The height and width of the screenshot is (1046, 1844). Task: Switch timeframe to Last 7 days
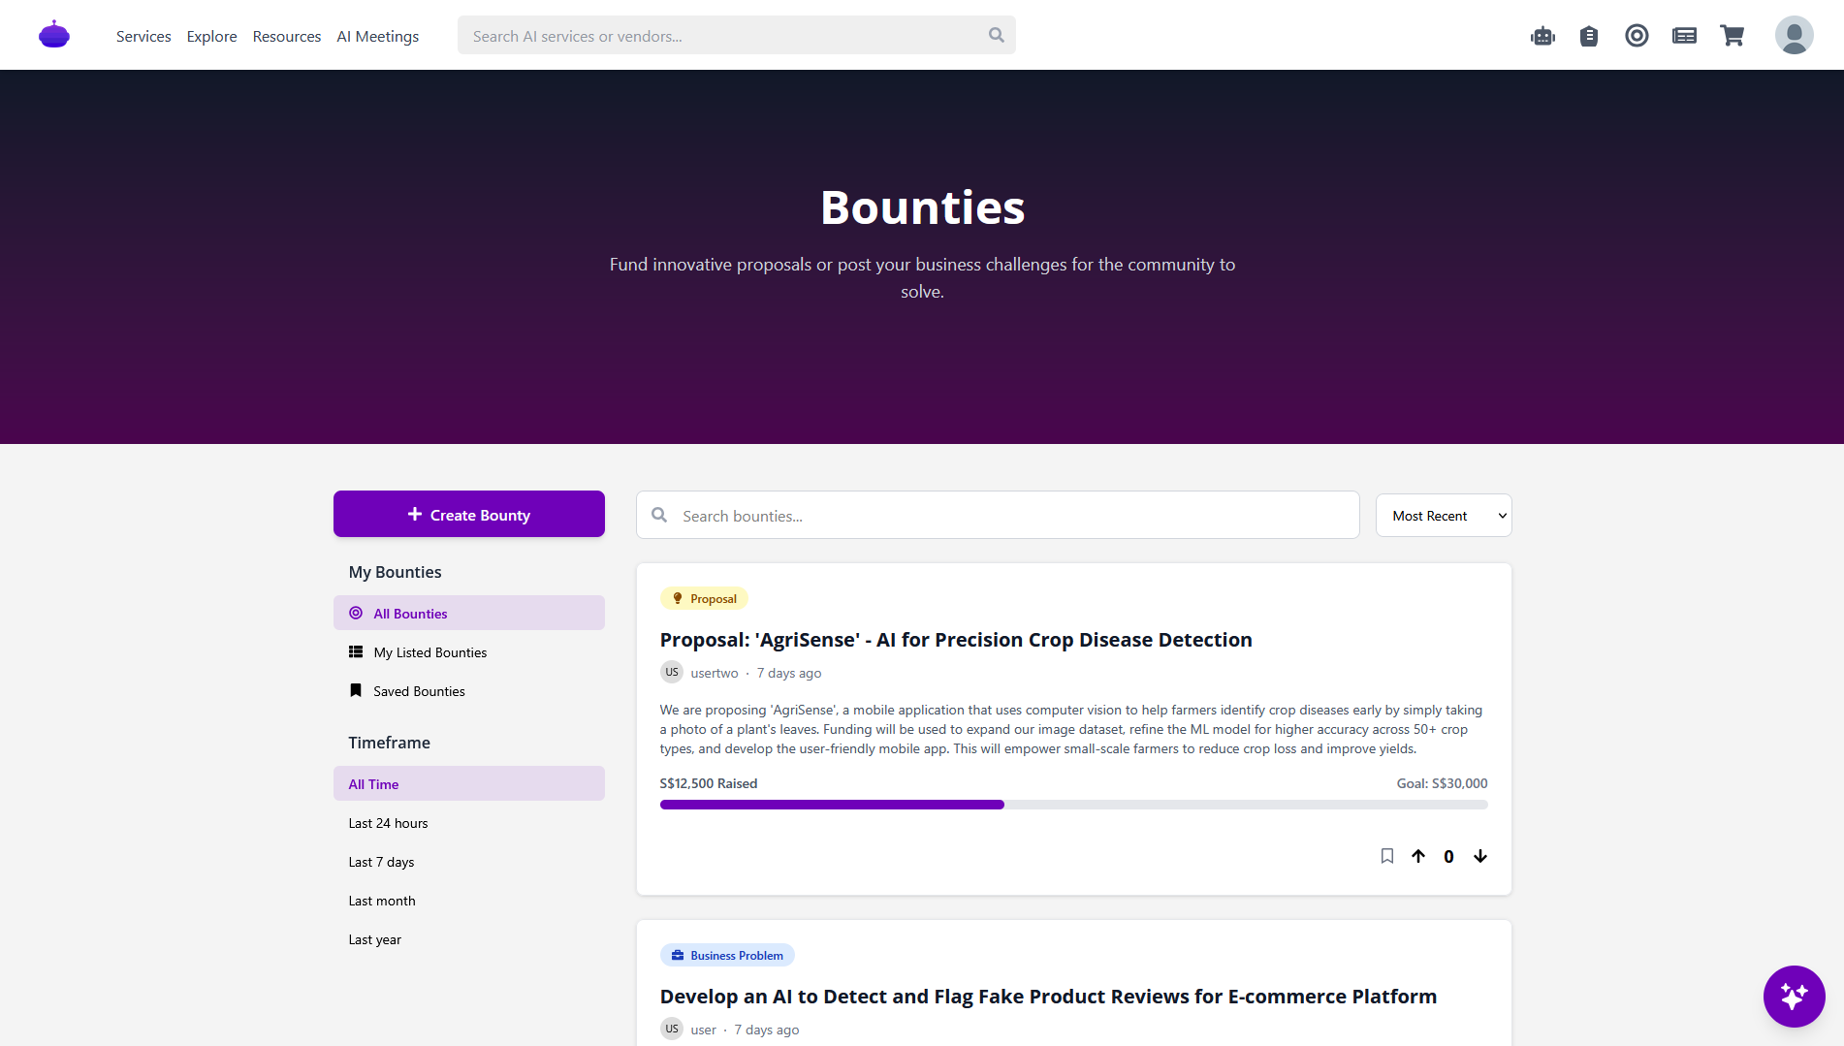381,861
